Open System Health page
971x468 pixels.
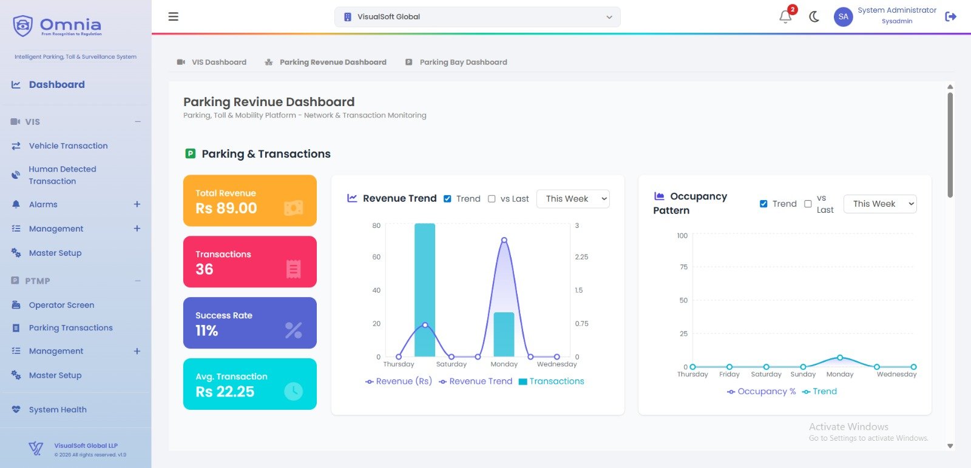(x=58, y=409)
